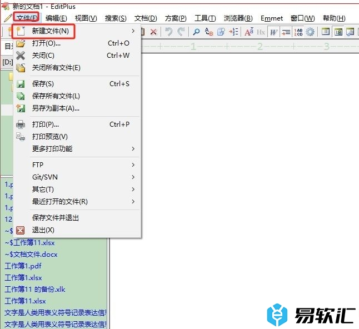Click the icon beside 打印预览(V)

point(21,137)
